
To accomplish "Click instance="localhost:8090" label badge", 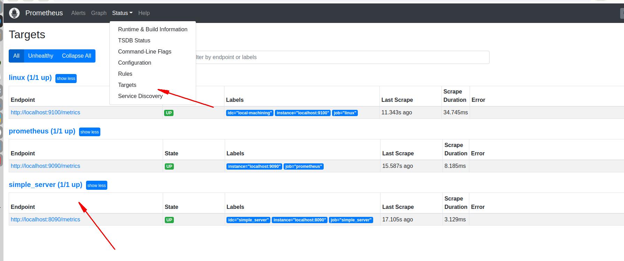I will (x=300, y=220).
